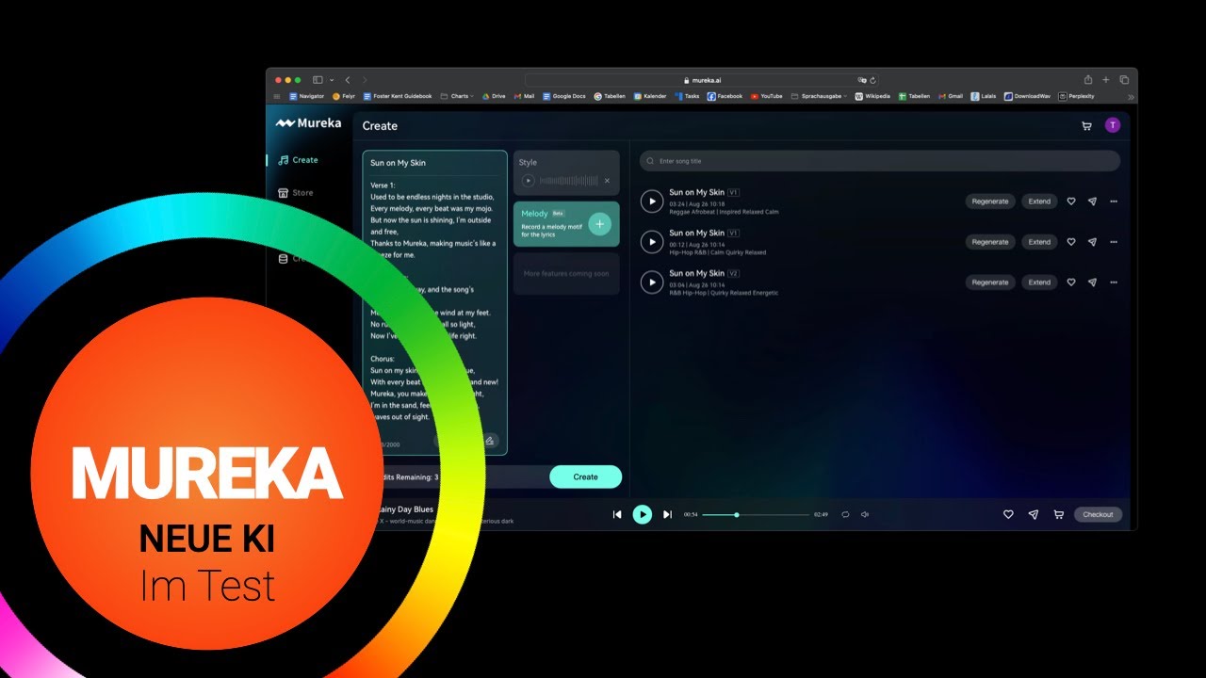This screenshot has width=1206, height=678.
Task: Expand the Charts bookmark folder
Action: tap(458, 96)
